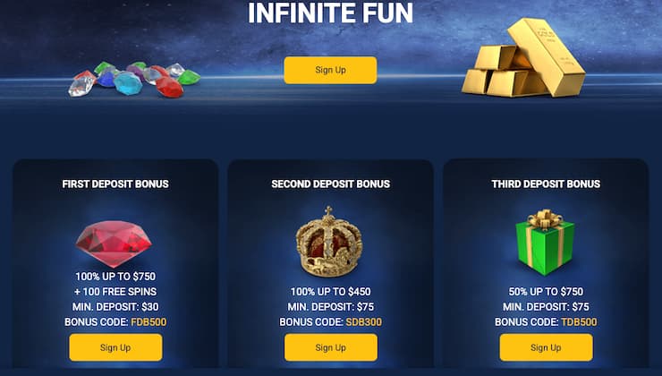Select the SDB300 bonus code

(364, 322)
